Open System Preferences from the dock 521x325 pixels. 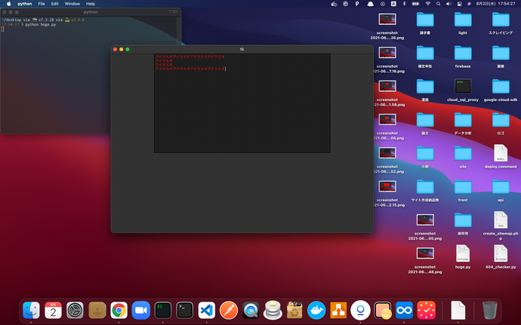[x=75, y=310]
